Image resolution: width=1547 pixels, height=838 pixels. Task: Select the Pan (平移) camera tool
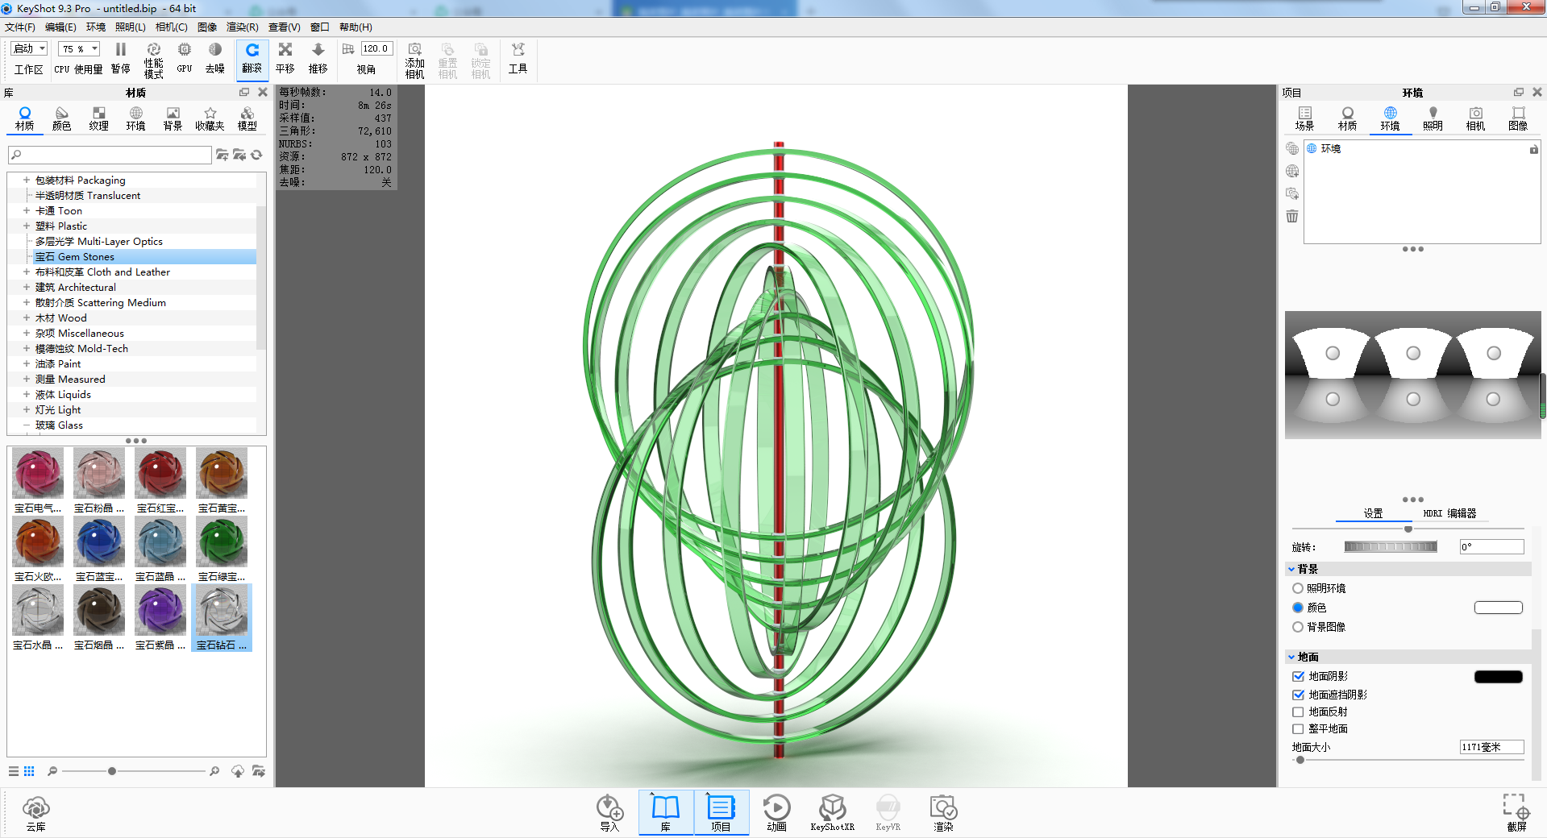(x=285, y=59)
